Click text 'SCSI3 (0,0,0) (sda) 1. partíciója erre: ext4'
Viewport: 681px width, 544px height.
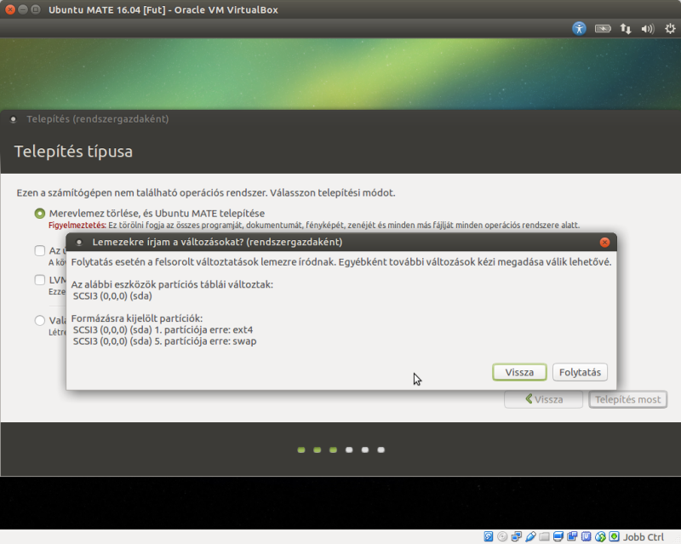coord(163,329)
